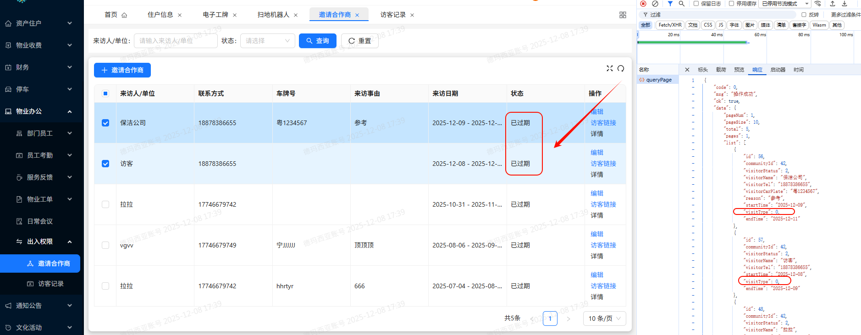This screenshot has width=861, height=335.
Task: Open the 10 条/页 page size dropdown
Action: coord(604,319)
